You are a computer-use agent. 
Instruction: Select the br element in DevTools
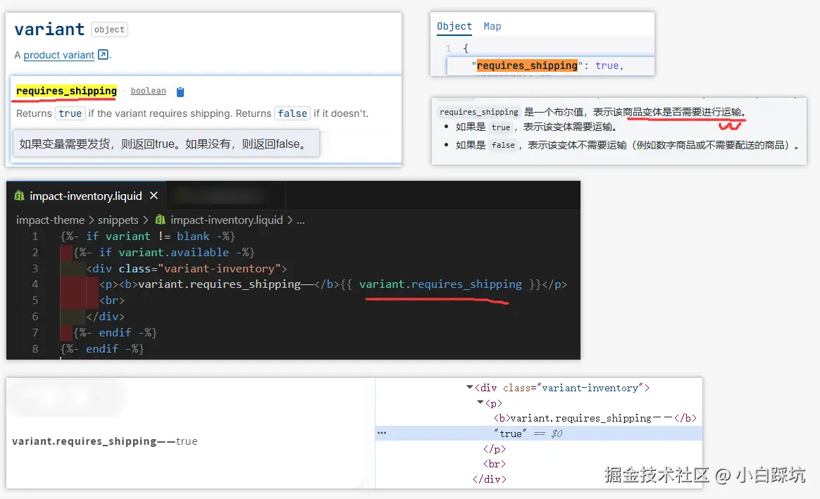(x=495, y=464)
